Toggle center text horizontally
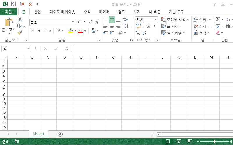This screenshot has height=145, width=233. pos(112,26)
